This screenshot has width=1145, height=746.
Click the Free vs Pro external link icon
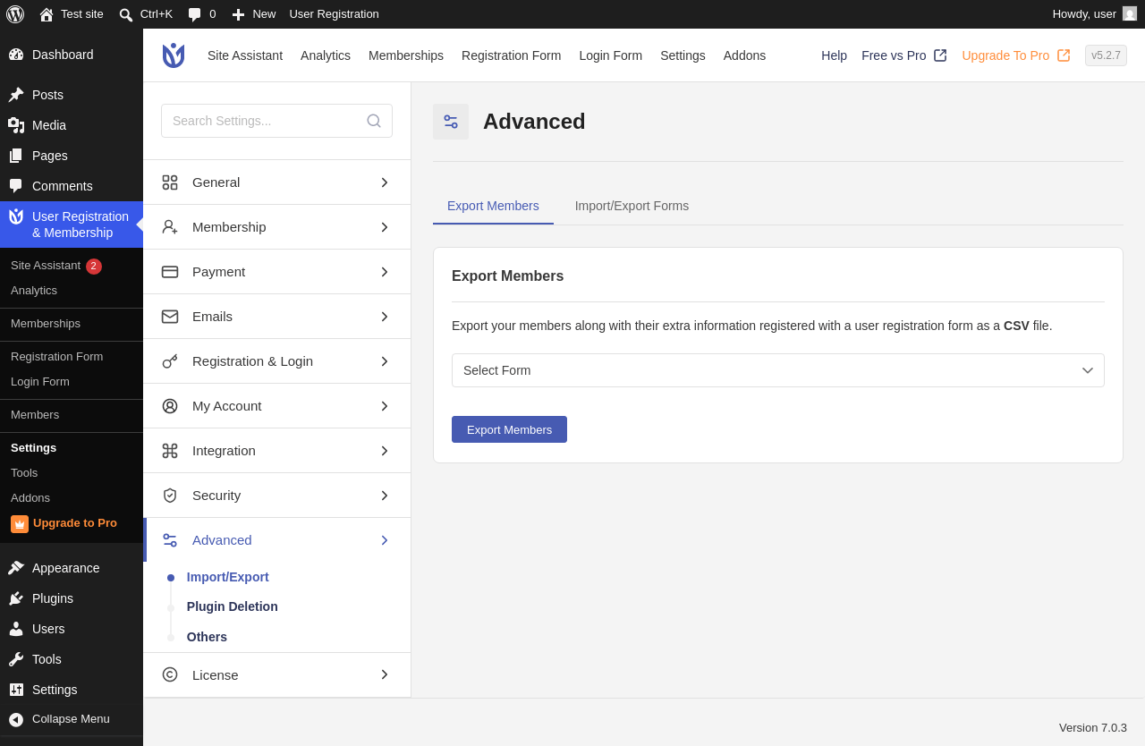pyautogui.click(x=940, y=55)
